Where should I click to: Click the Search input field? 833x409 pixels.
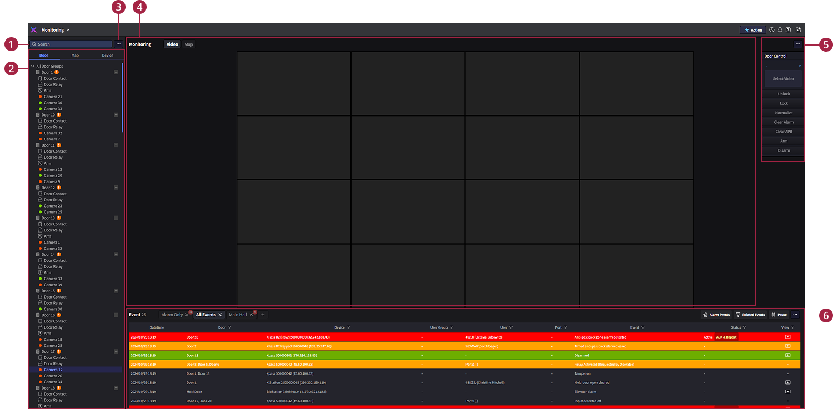coord(72,44)
